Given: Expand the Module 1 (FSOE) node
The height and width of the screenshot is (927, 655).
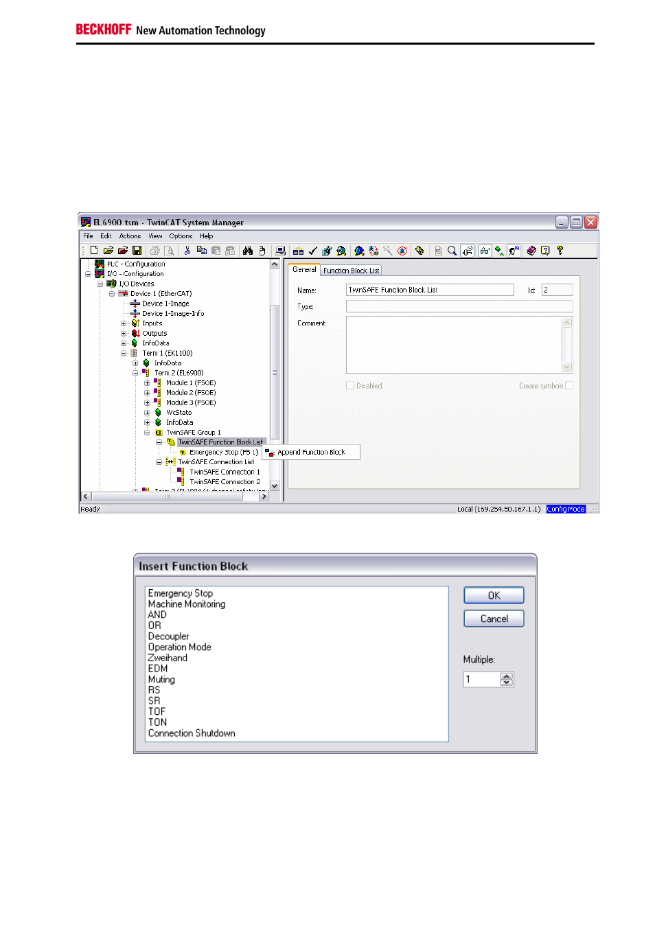Looking at the screenshot, I should pyautogui.click(x=147, y=383).
